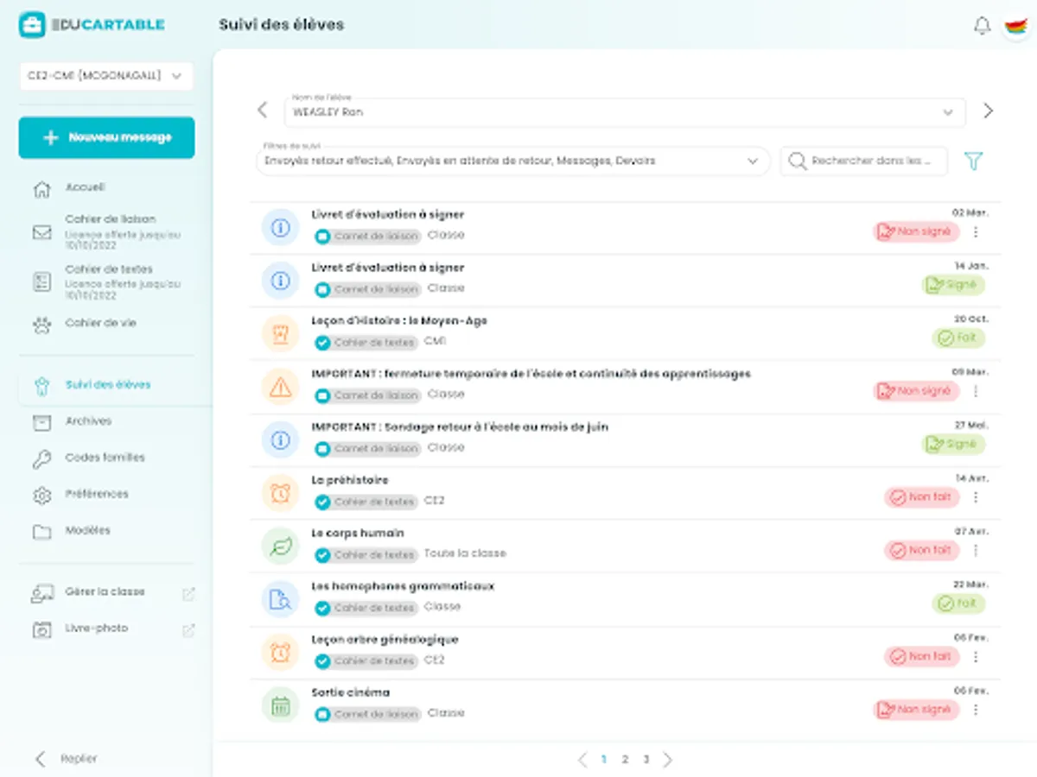Click the chess rook icon of Leçon d'Histoire
Screen dimensions: 1037x777
tap(280, 334)
